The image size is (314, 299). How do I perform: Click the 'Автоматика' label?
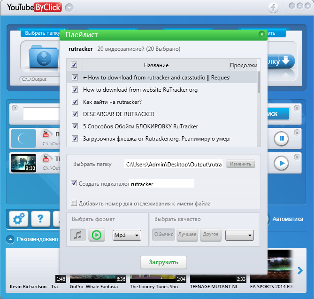click(288, 219)
